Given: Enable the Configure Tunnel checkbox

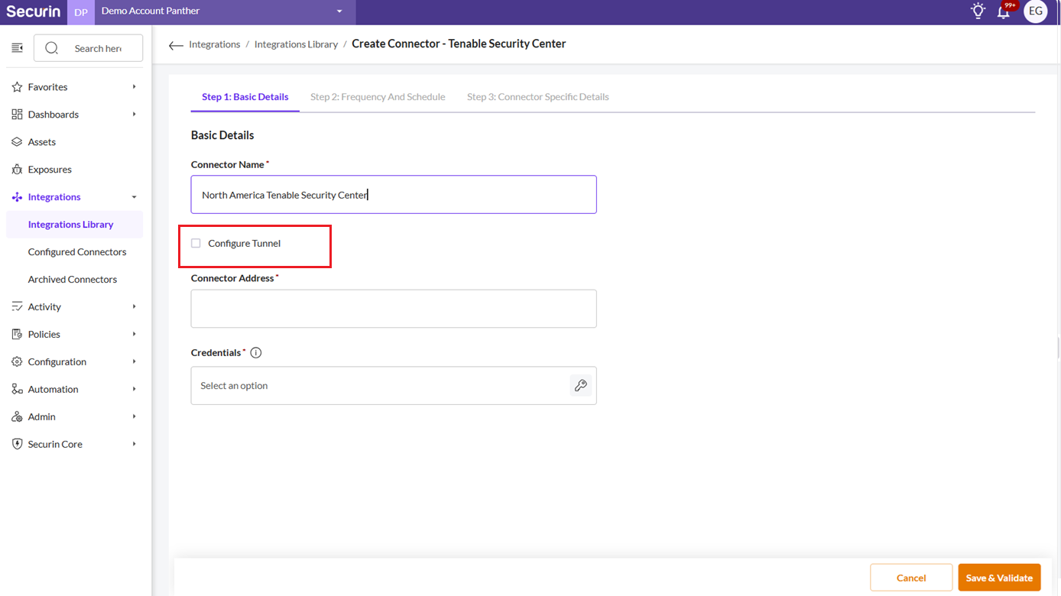Looking at the screenshot, I should [196, 243].
